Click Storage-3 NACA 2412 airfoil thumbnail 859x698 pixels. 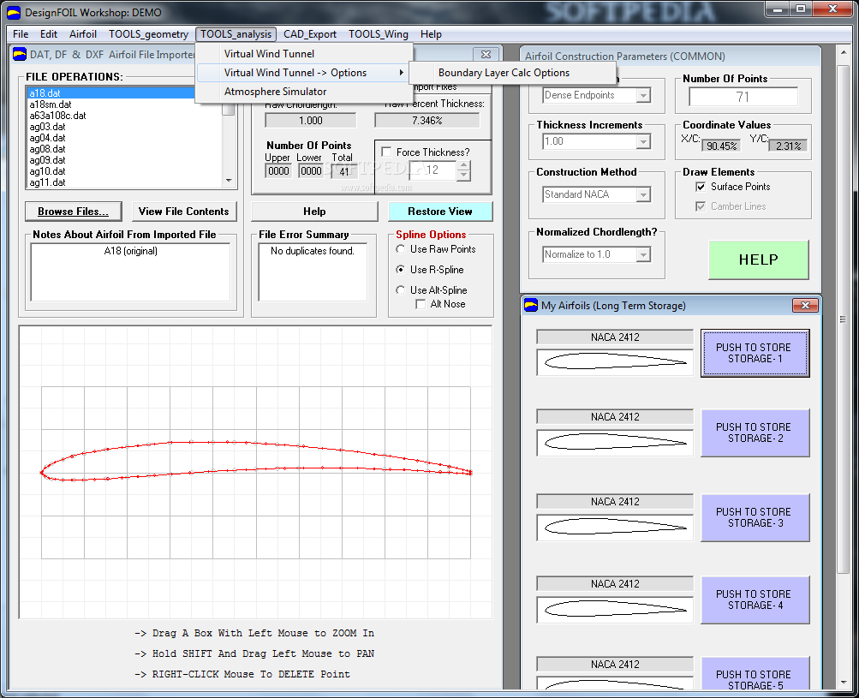tap(615, 527)
